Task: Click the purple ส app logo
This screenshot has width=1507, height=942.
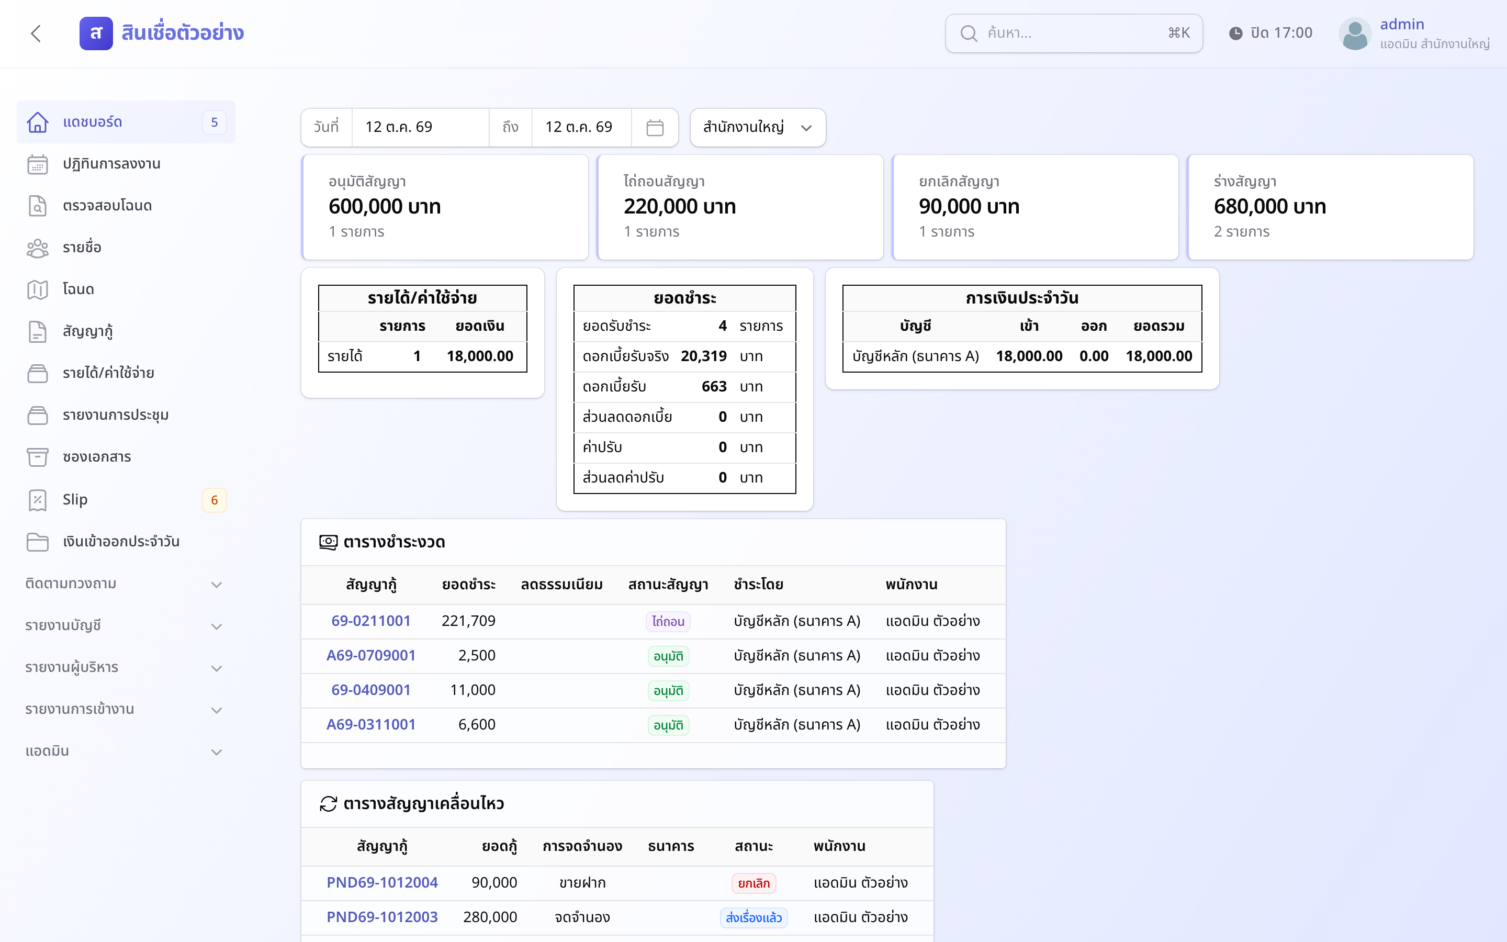Action: 96,33
